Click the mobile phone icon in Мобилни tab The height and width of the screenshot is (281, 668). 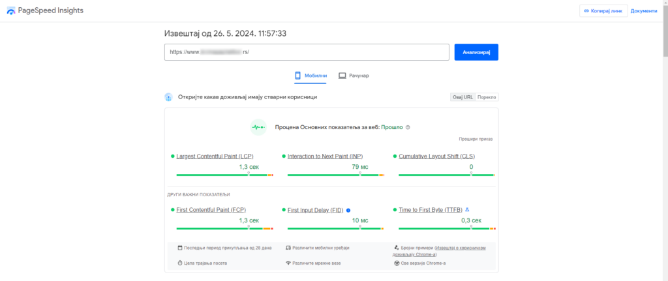tap(299, 76)
